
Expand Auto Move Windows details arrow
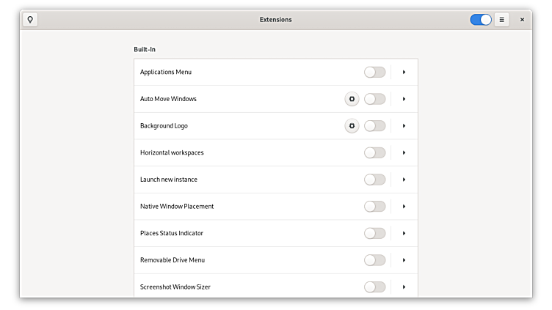pyautogui.click(x=404, y=99)
